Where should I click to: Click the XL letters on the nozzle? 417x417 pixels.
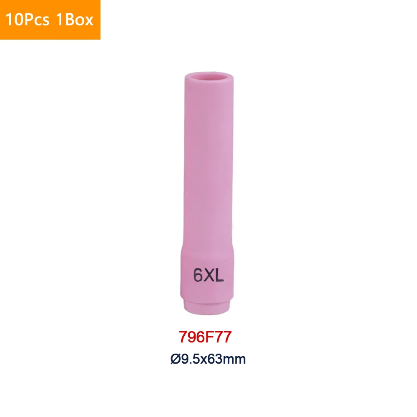(x=214, y=275)
